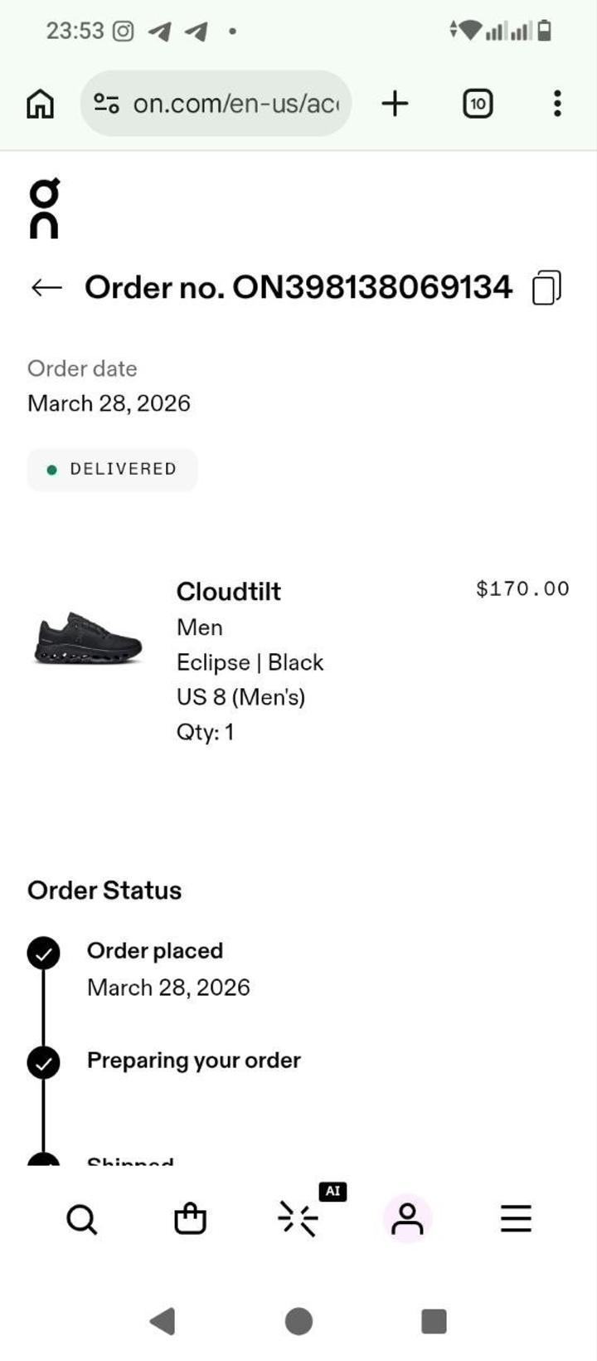Open the Cloudtilt product name
The width and height of the screenshot is (597, 1361).
pyautogui.click(x=228, y=592)
